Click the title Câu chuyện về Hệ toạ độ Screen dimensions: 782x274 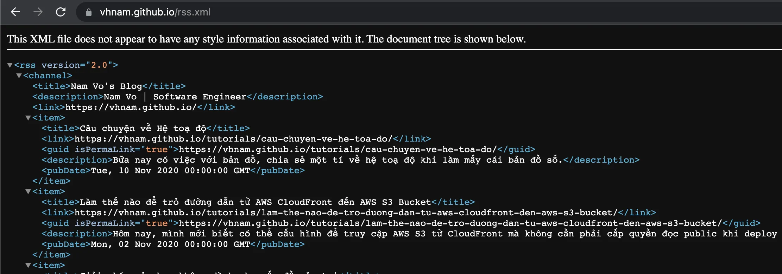pos(143,129)
